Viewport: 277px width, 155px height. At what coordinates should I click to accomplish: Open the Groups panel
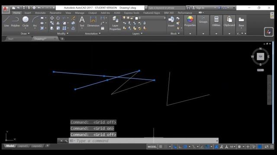203,20
